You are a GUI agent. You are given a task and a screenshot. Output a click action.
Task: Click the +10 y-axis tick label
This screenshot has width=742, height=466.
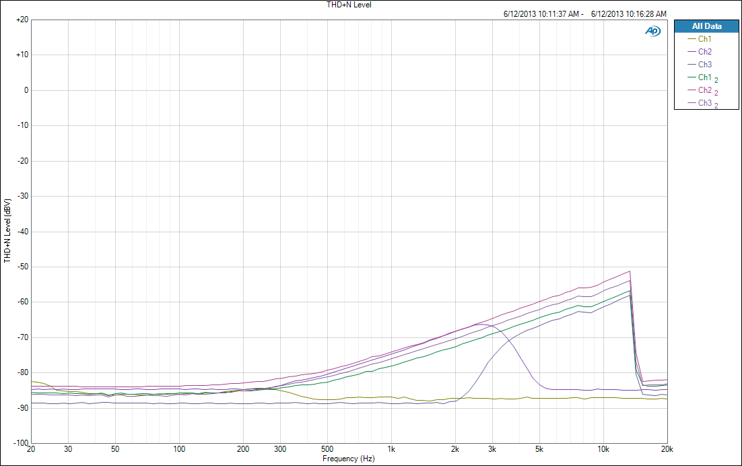point(22,55)
